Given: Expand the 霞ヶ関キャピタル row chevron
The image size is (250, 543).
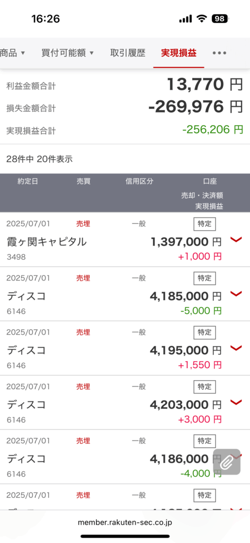Looking at the screenshot, I should [236, 240].
